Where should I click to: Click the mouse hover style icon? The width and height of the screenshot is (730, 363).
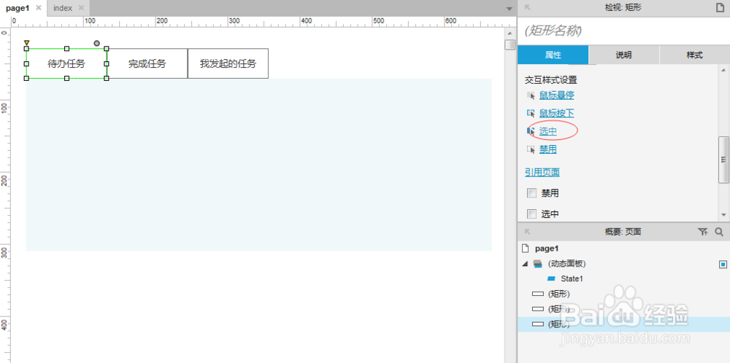coord(531,95)
